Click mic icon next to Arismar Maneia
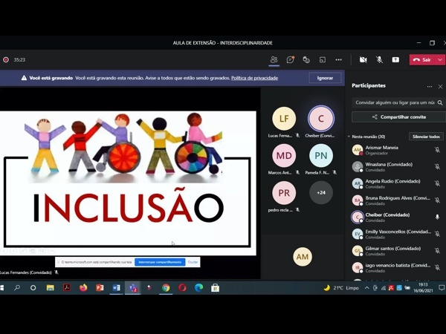Screen dimensions: 446x334 coord(437,150)
